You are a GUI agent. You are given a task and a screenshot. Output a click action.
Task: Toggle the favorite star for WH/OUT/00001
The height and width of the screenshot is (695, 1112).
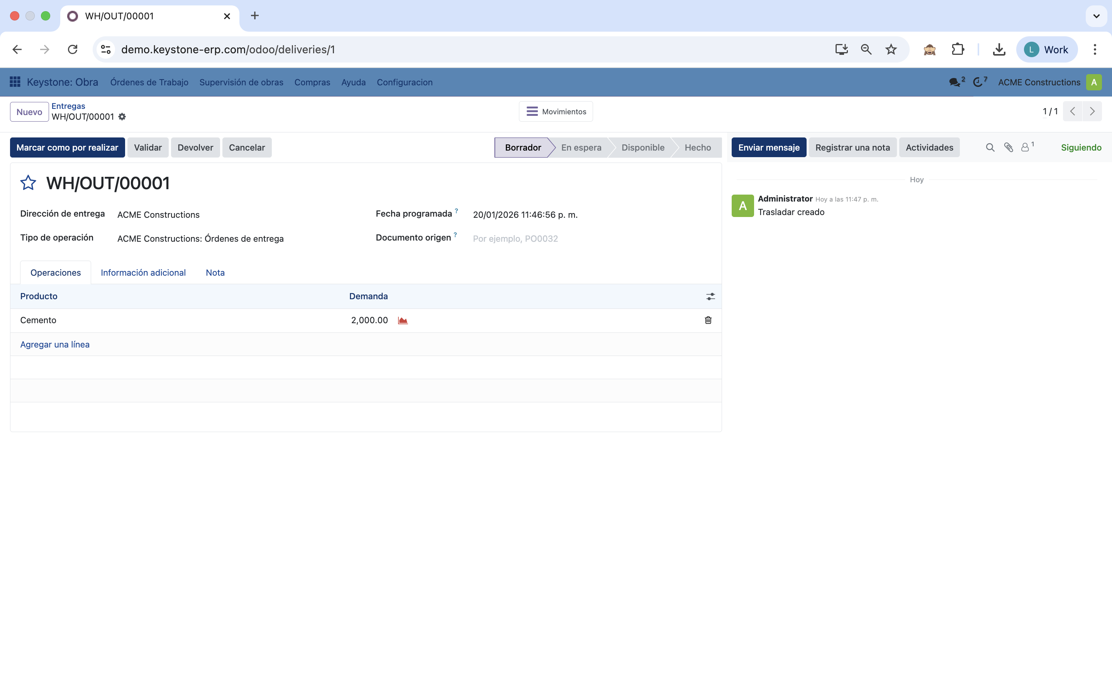pyautogui.click(x=28, y=183)
